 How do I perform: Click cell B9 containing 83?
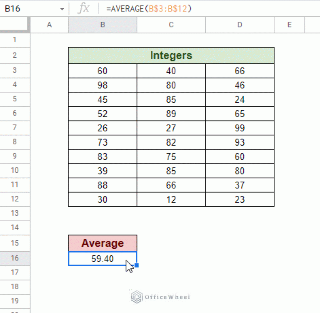pos(102,156)
